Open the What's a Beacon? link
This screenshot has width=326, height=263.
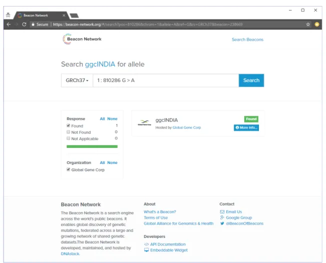(160, 211)
